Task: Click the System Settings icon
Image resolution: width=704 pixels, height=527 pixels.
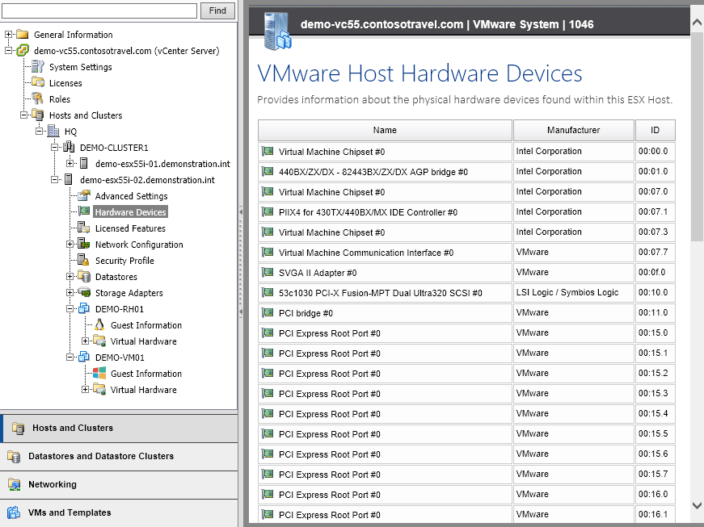Action: pos(38,67)
